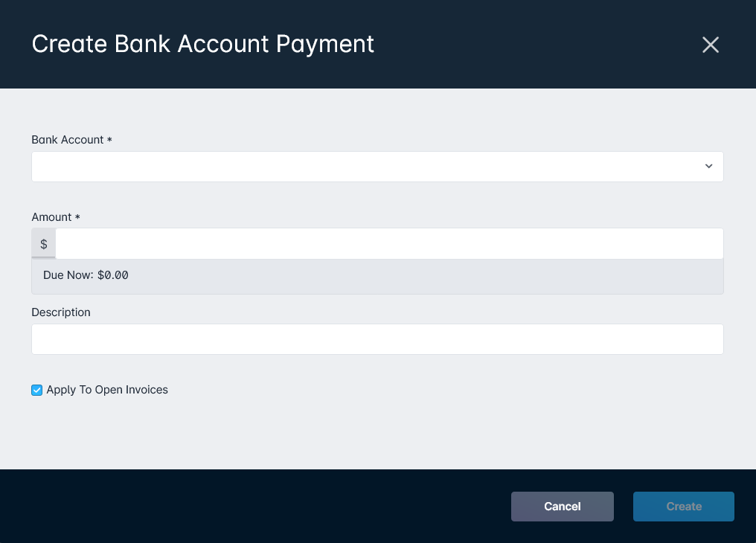Toggle the Apply To Open Invoices checkbox
This screenshot has width=756, height=543.
(x=36, y=390)
